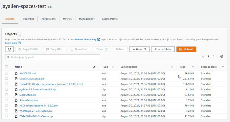Check the box for GoogleDriveSetup.exe
Screen dimensions: 230x122
[7, 78]
